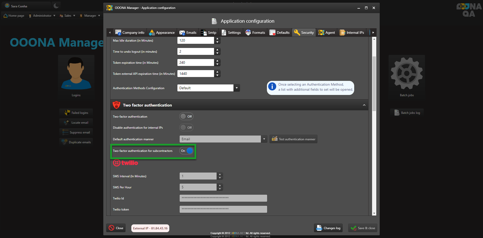This screenshot has width=483, height=238.
Task: Open the Internal IPs tab
Action: 352,33
